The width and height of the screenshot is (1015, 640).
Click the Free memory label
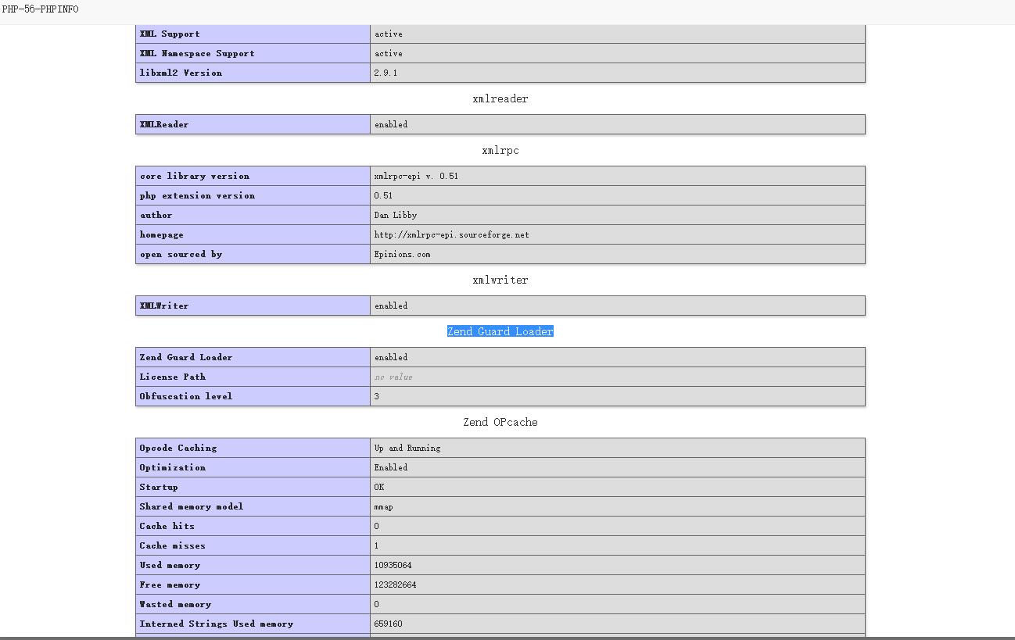pos(170,585)
